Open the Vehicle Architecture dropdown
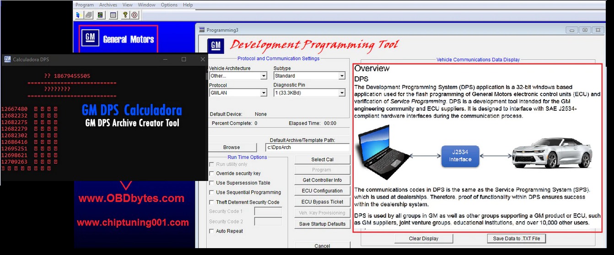614x255 pixels. (x=264, y=76)
